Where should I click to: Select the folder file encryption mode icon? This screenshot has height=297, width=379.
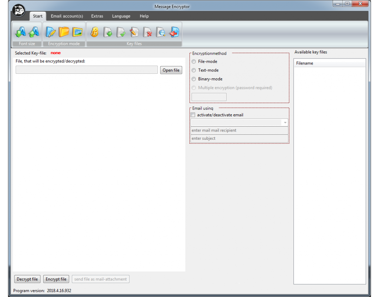click(x=64, y=32)
